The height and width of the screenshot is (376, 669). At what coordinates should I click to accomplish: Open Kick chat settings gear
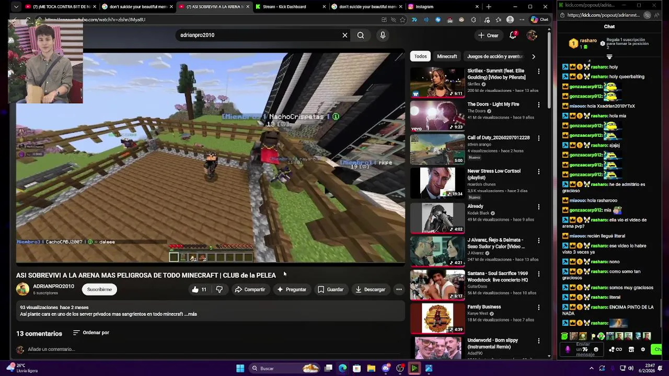tap(643, 349)
